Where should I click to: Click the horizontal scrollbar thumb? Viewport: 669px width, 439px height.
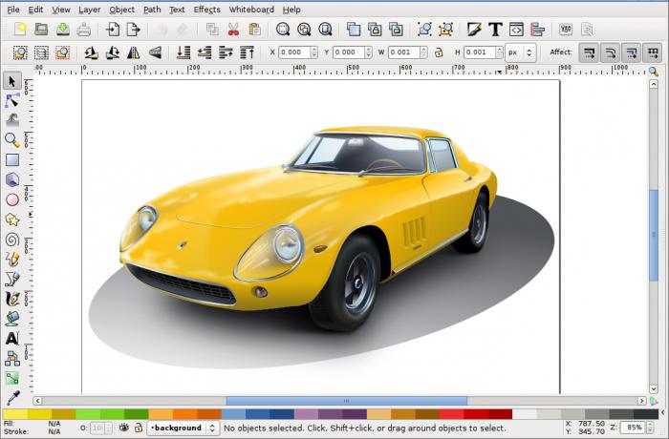click(x=346, y=401)
